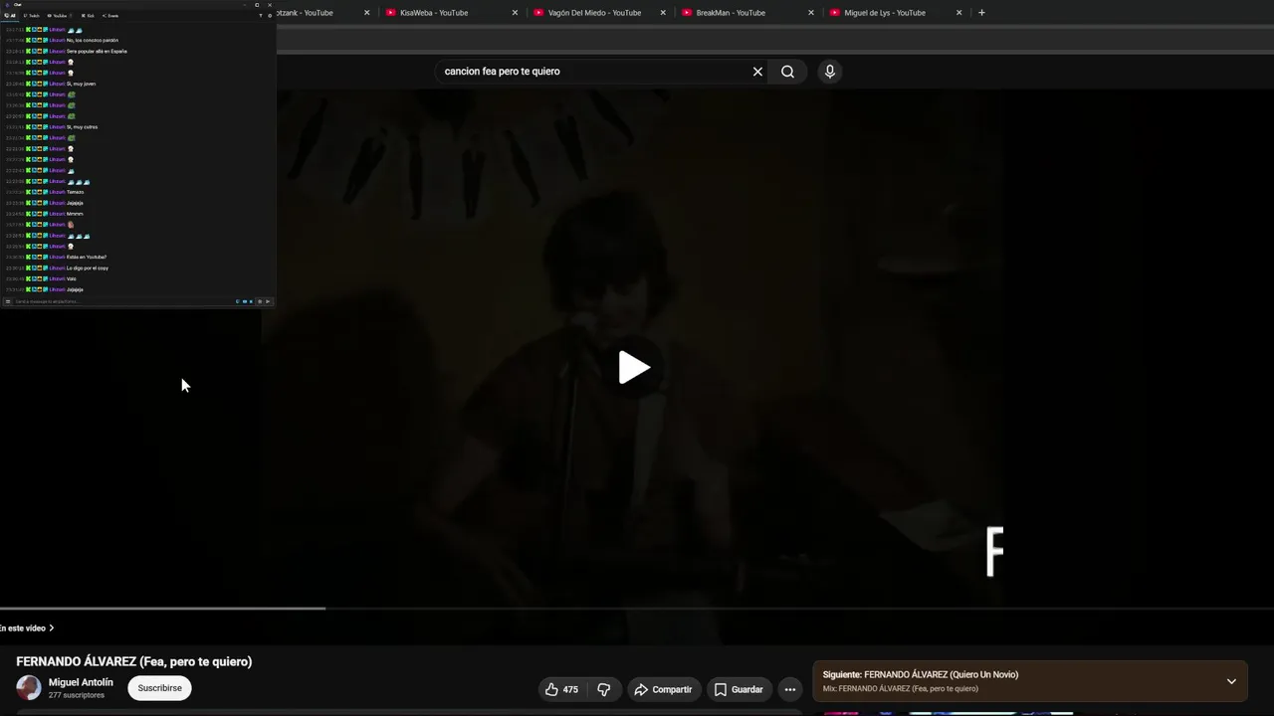Start voice search with the microphone icon
1274x716 pixels.
tap(829, 72)
